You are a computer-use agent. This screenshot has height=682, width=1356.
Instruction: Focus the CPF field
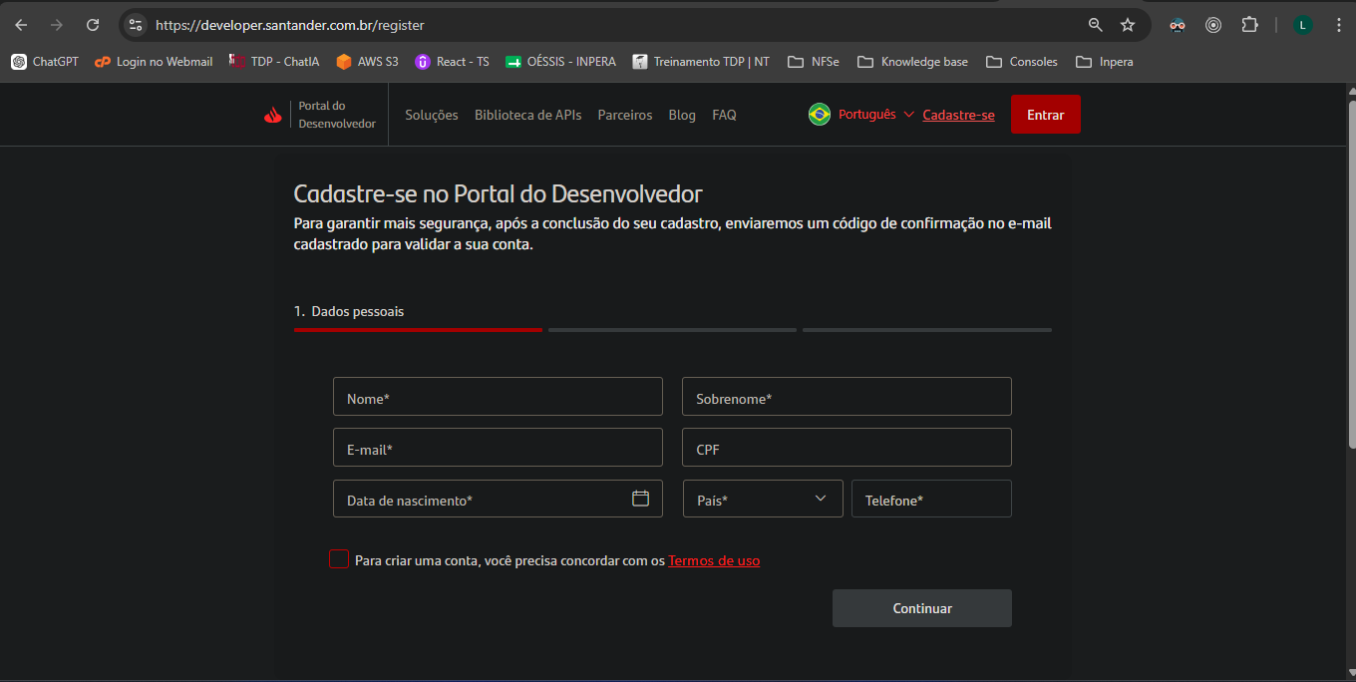847,447
